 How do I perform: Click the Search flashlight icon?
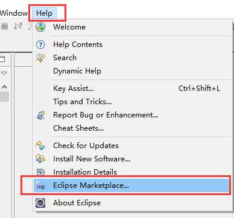point(40,58)
